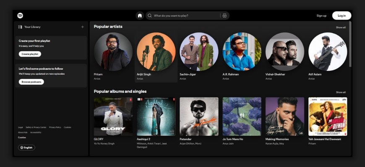
Task: Click the bold Cookies link below About Ads
Action: pyautogui.click(x=22, y=138)
